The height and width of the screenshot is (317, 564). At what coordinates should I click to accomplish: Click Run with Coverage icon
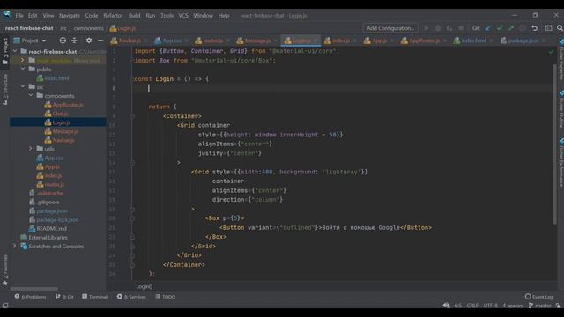449,28
